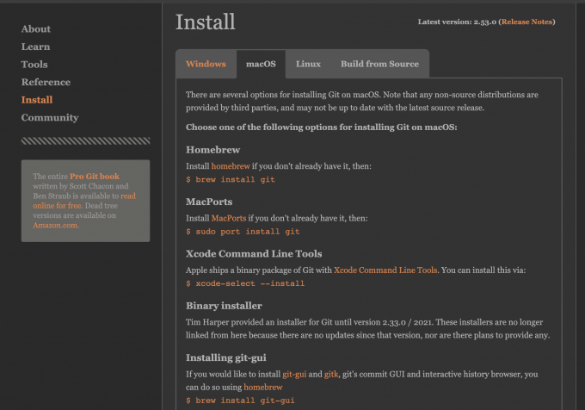
Task: Click the '$ sudo port install git' command
Action: tap(243, 232)
